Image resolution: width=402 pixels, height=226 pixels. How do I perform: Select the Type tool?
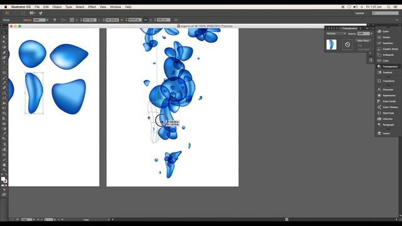pos(4,63)
